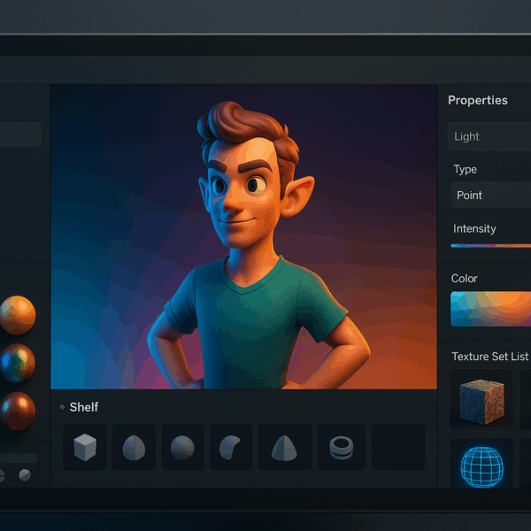Adjust the Intensity slider
Image resolution: width=531 pixels, height=531 pixels.
(490, 245)
